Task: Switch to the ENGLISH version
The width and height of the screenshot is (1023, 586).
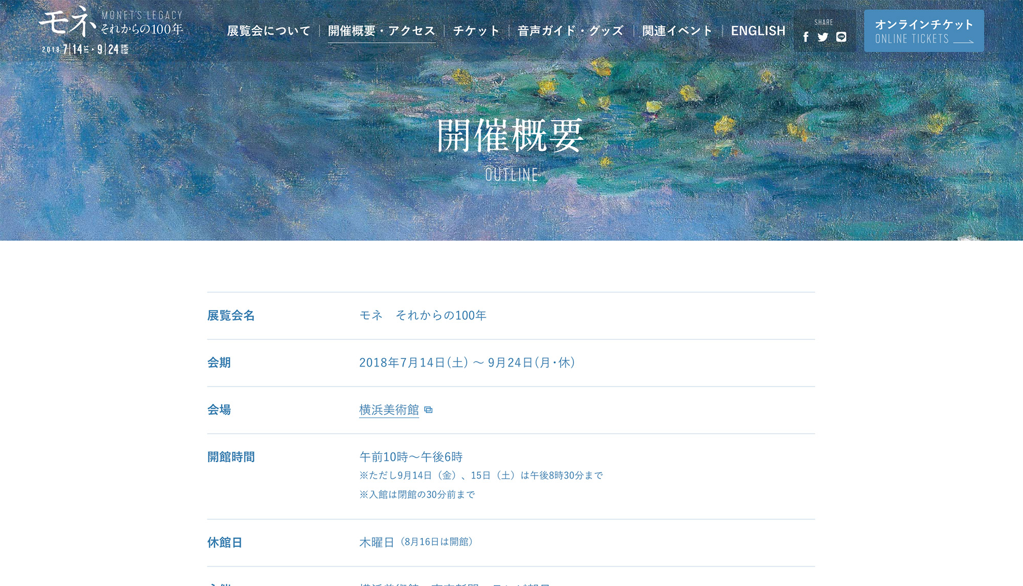Action: (x=758, y=31)
